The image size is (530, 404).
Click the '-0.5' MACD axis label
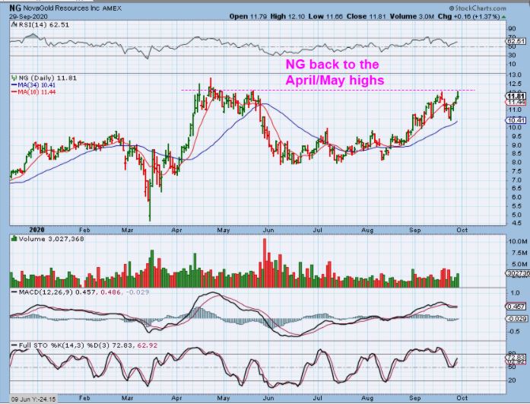[x=514, y=331]
